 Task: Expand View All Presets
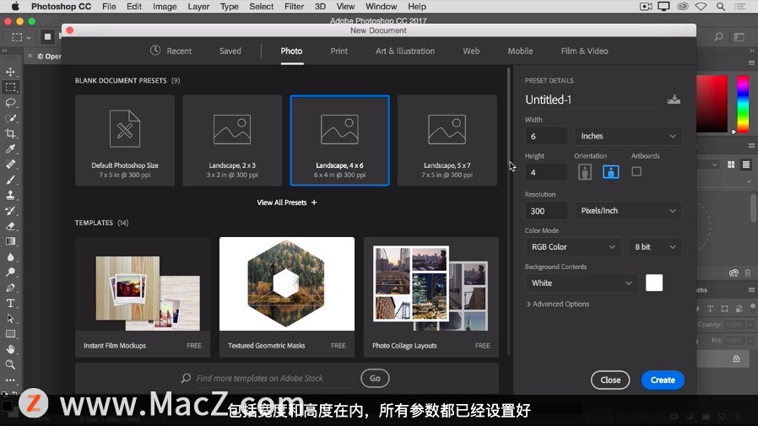point(287,202)
